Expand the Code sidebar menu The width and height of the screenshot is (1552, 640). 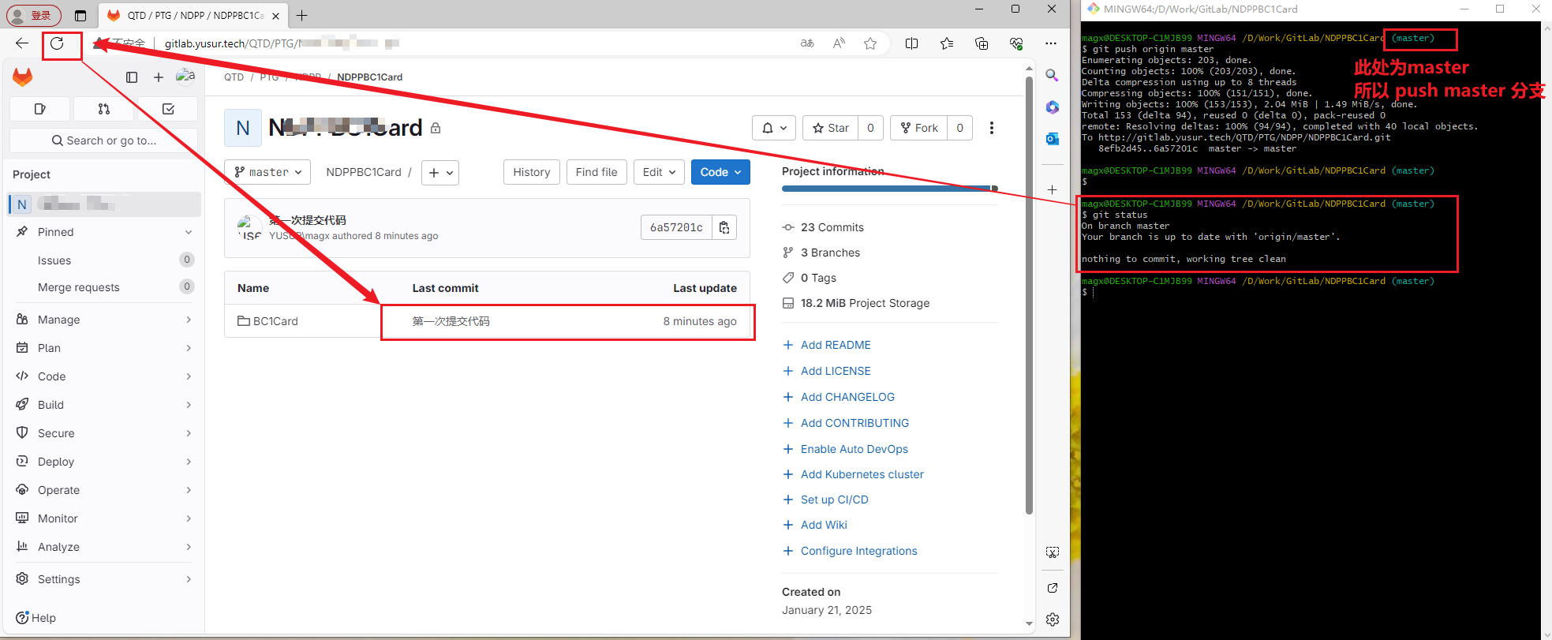click(104, 376)
